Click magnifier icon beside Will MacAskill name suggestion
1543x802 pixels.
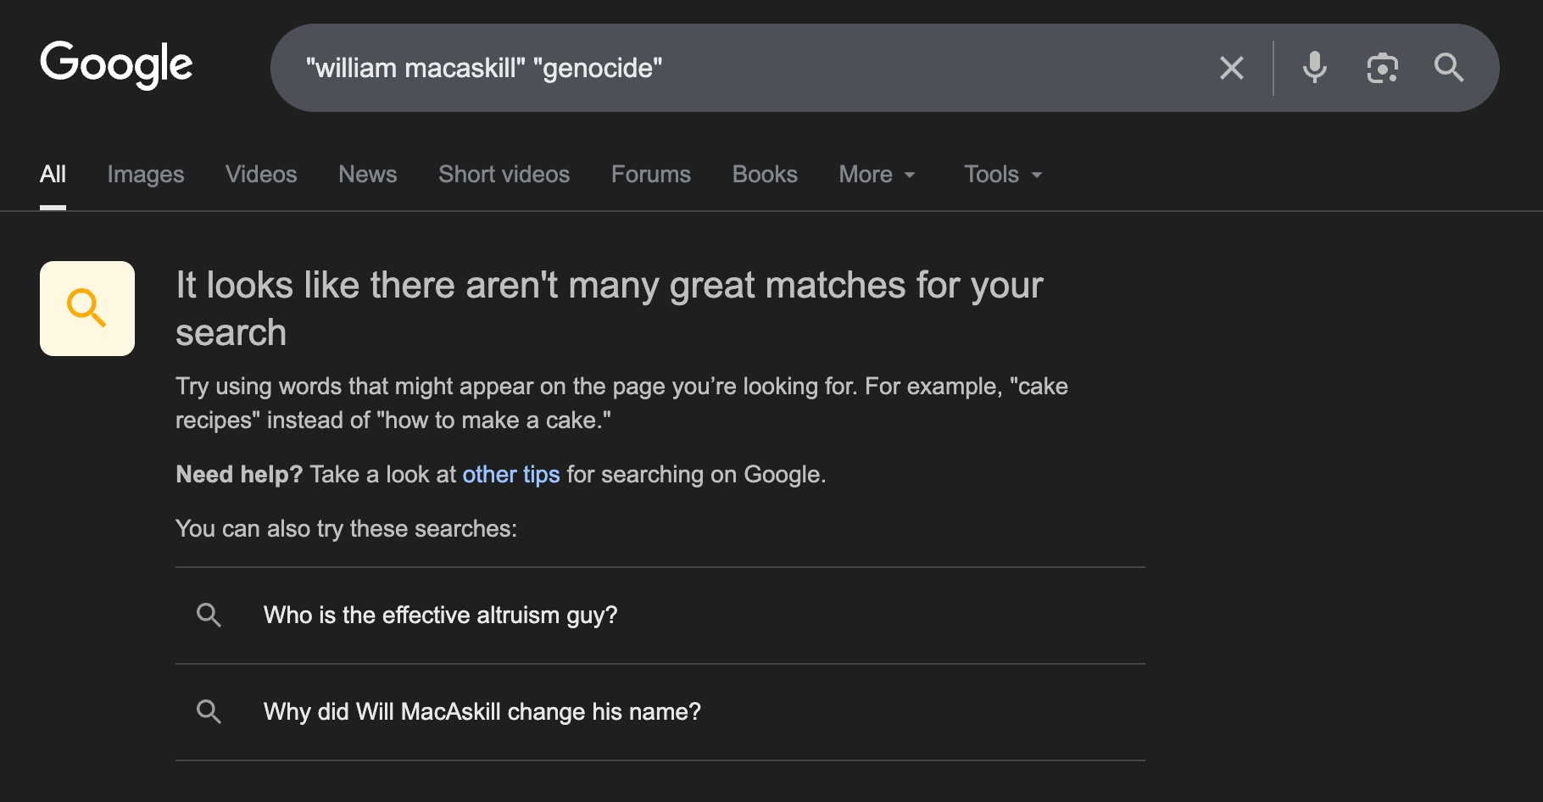(209, 712)
